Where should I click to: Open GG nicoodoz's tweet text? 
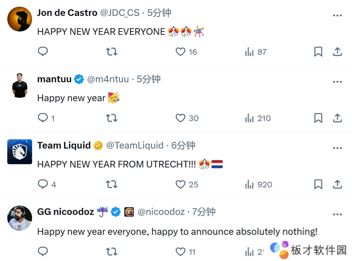pyautogui.click(x=177, y=231)
